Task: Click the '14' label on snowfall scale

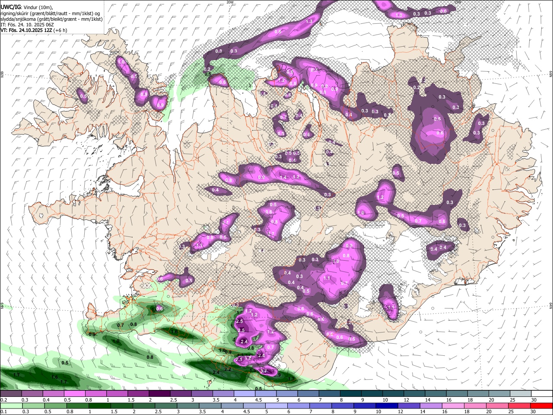Action: pos(428,400)
